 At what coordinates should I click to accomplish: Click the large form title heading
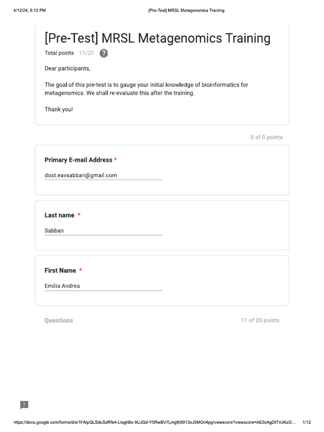[x=157, y=38]
